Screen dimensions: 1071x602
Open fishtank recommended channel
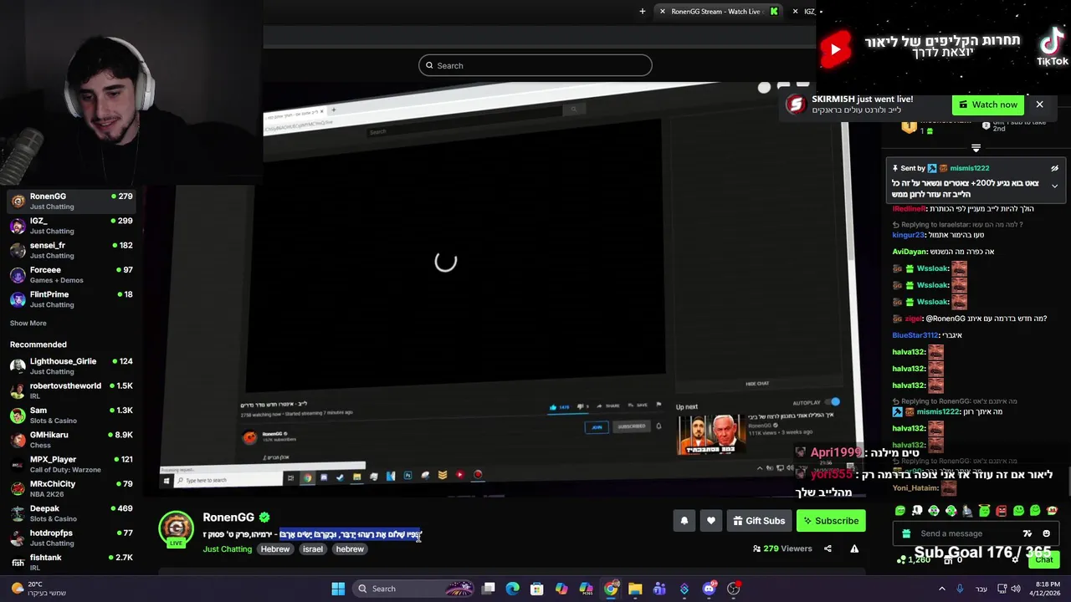[x=71, y=562]
